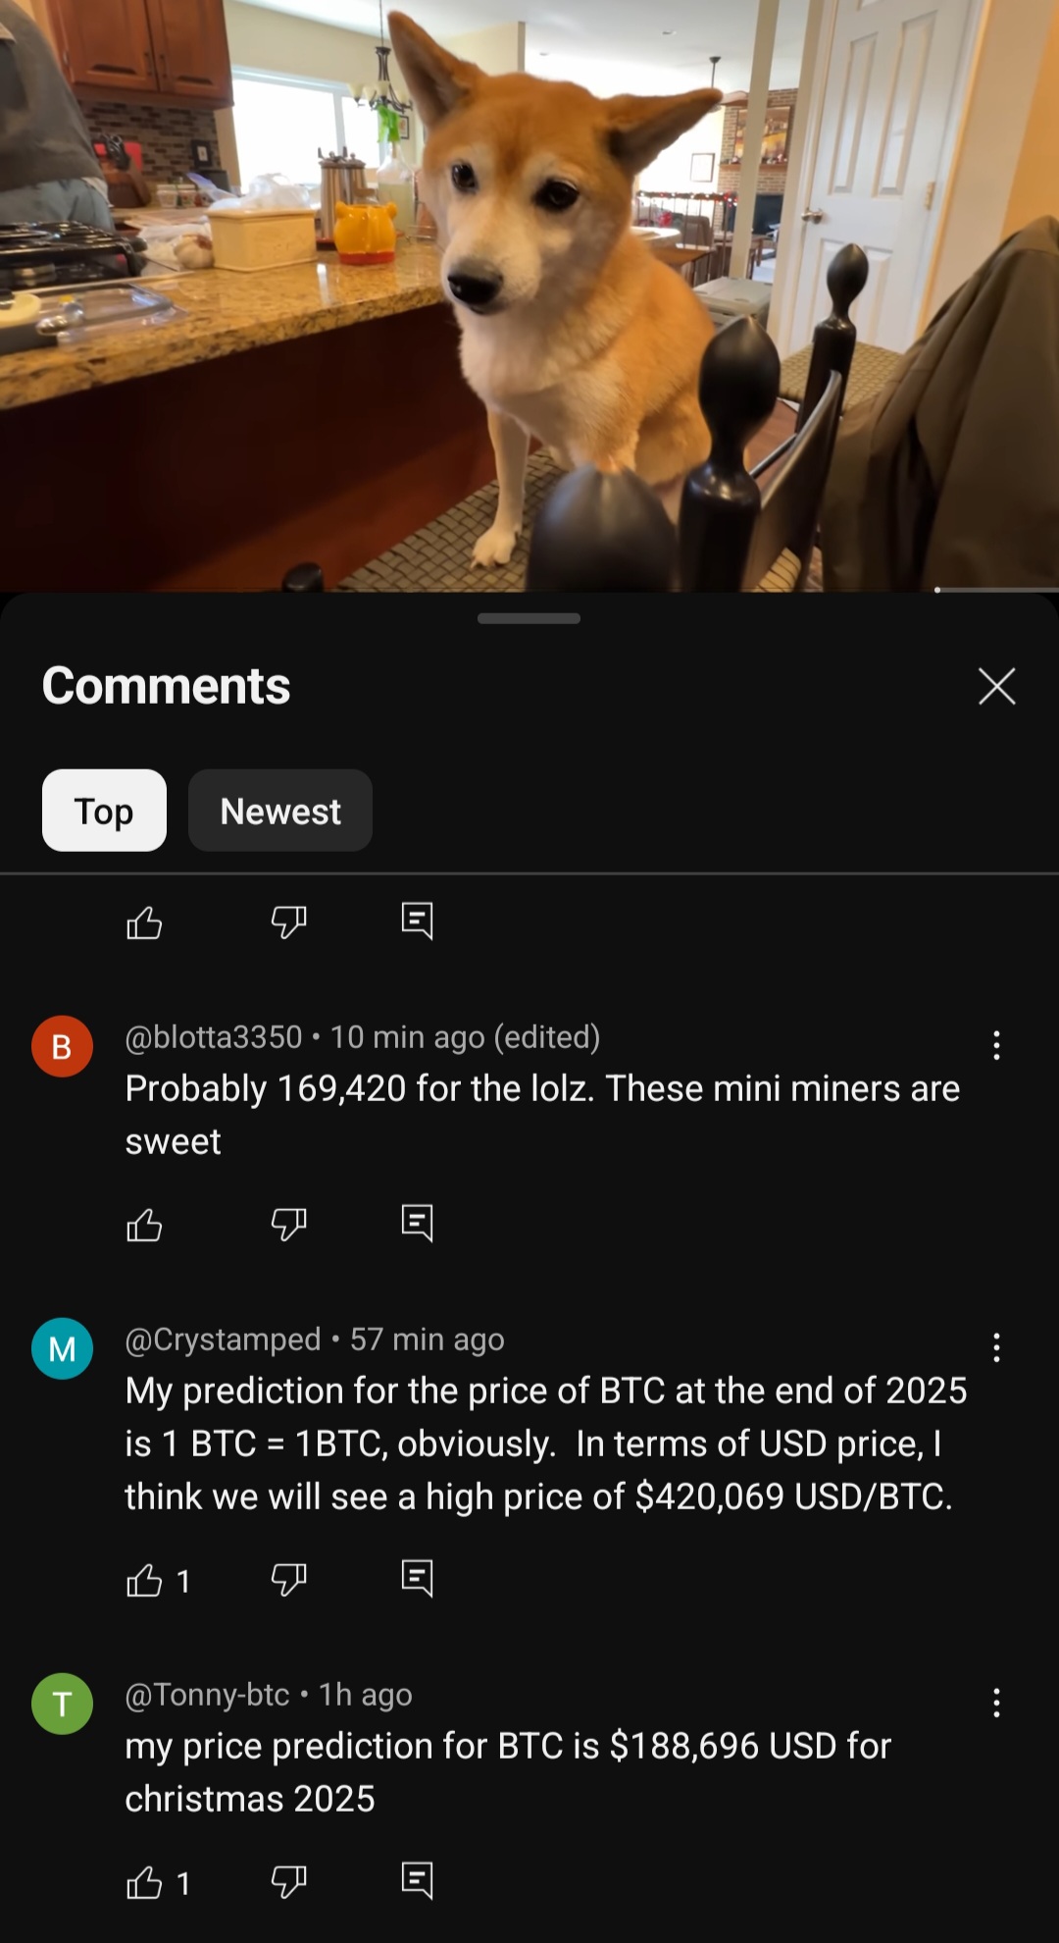The image size is (1059, 1943).
Task: Open @blotta3350 profile avatar
Action: tap(62, 1046)
